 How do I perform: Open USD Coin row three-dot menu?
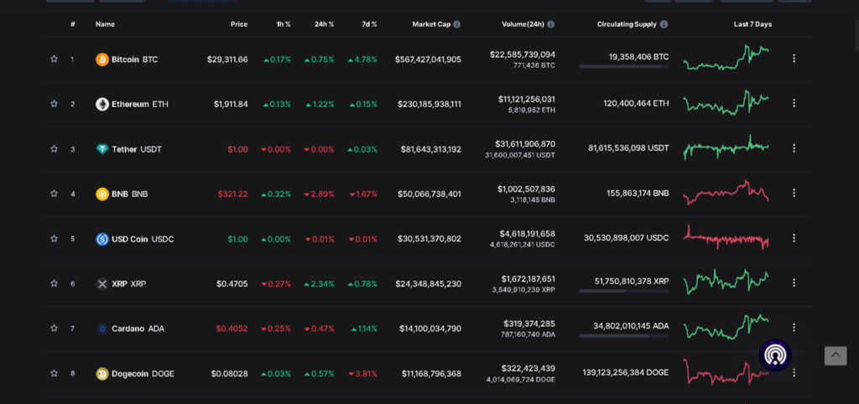coord(794,237)
